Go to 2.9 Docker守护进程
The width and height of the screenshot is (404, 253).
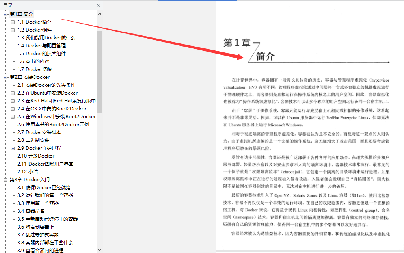click(x=39, y=148)
